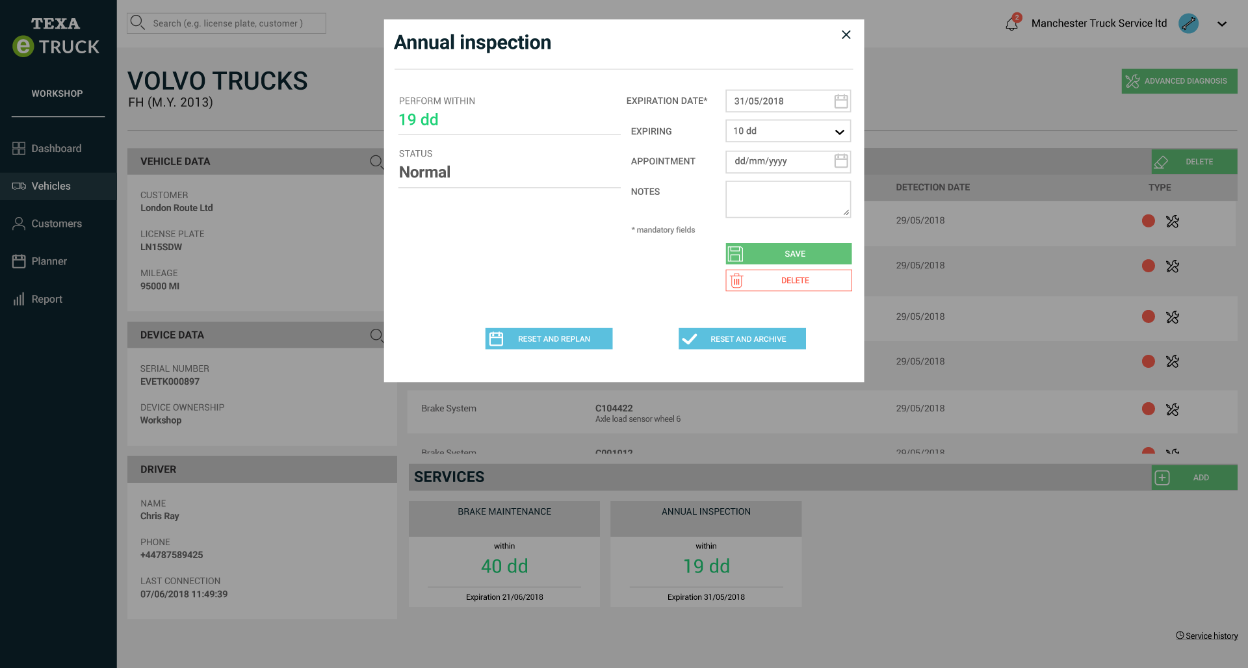Click the expiration date input field
1248x668 pixels.
tap(788, 101)
